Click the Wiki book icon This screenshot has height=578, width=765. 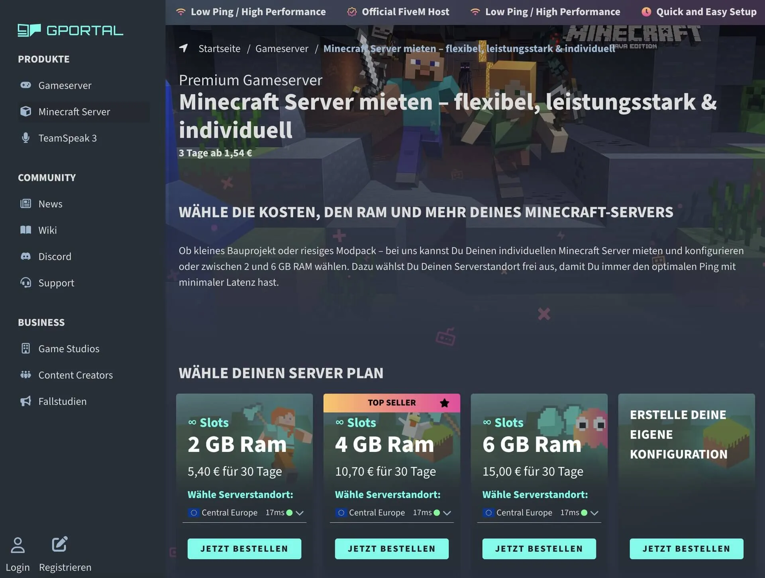pyautogui.click(x=25, y=230)
